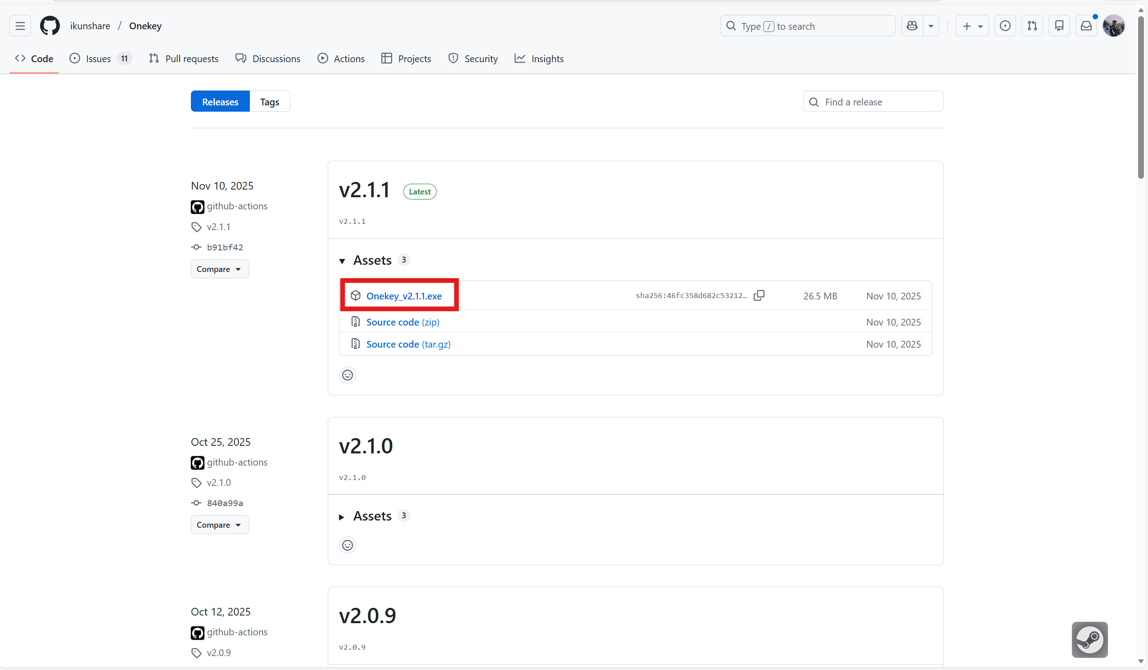Open commit b91bf42 link

coord(225,247)
